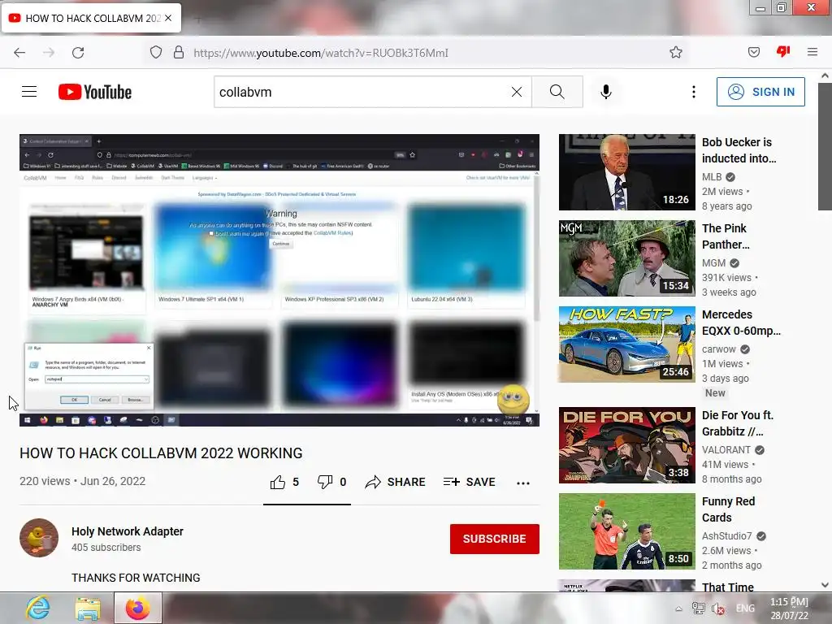This screenshot has width=832, height=624.
Task: Click 'THANKS FOR WATCHING' description text
Action: (x=136, y=578)
